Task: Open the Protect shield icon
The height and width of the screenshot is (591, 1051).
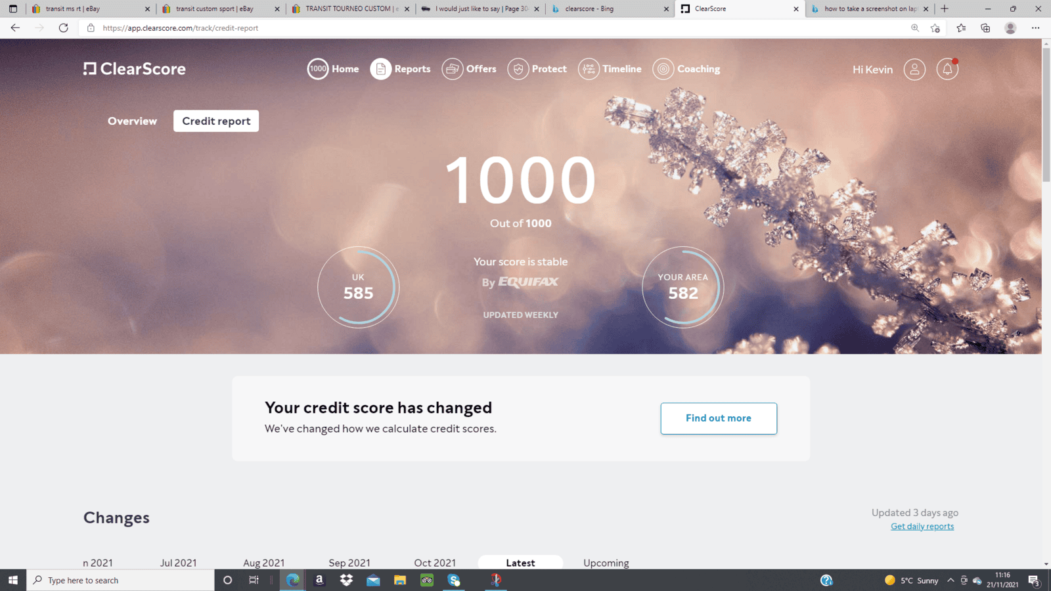Action: point(518,69)
